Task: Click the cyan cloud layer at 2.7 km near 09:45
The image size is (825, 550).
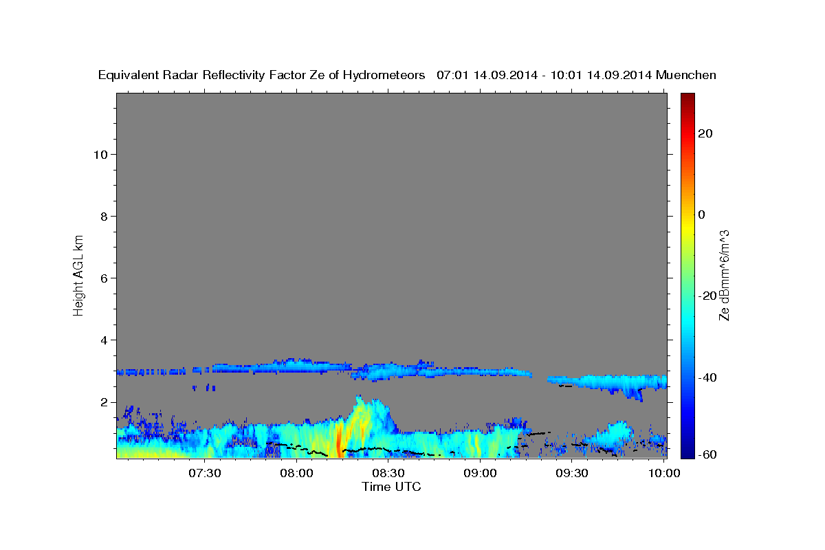Action: click(617, 382)
